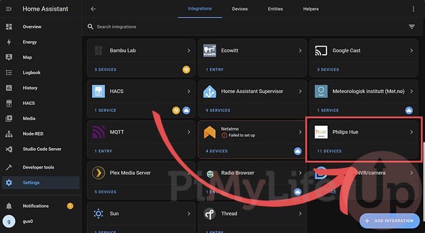
Task: Open Ecowitt 1 entry link
Action: pyautogui.click(x=215, y=70)
